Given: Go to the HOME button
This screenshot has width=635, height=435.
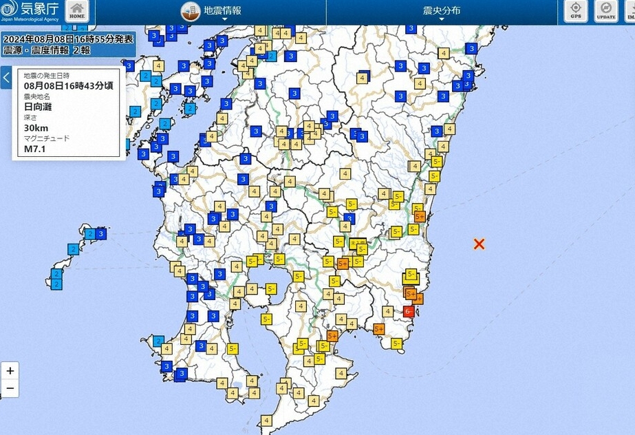Looking at the screenshot, I should (x=77, y=11).
